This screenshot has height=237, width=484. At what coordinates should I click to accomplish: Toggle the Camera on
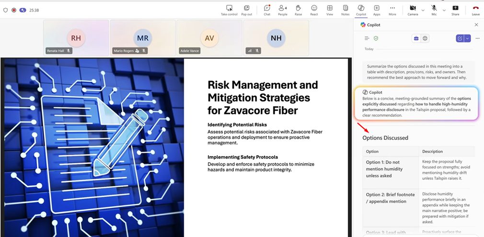click(413, 10)
